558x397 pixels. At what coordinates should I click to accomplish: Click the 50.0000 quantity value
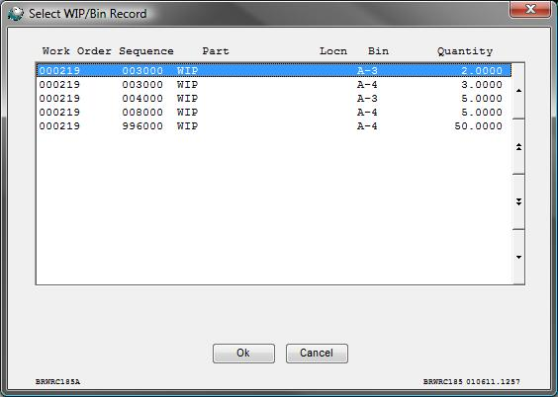coord(478,126)
